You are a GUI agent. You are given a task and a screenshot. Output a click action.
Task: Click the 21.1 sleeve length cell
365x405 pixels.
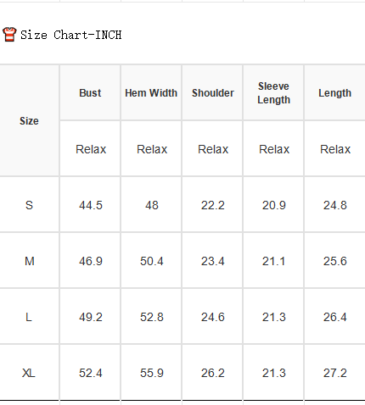(x=273, y=261)
